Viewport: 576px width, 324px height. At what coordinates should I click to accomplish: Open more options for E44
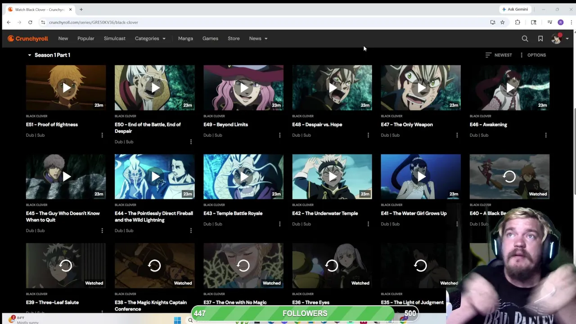191,230
